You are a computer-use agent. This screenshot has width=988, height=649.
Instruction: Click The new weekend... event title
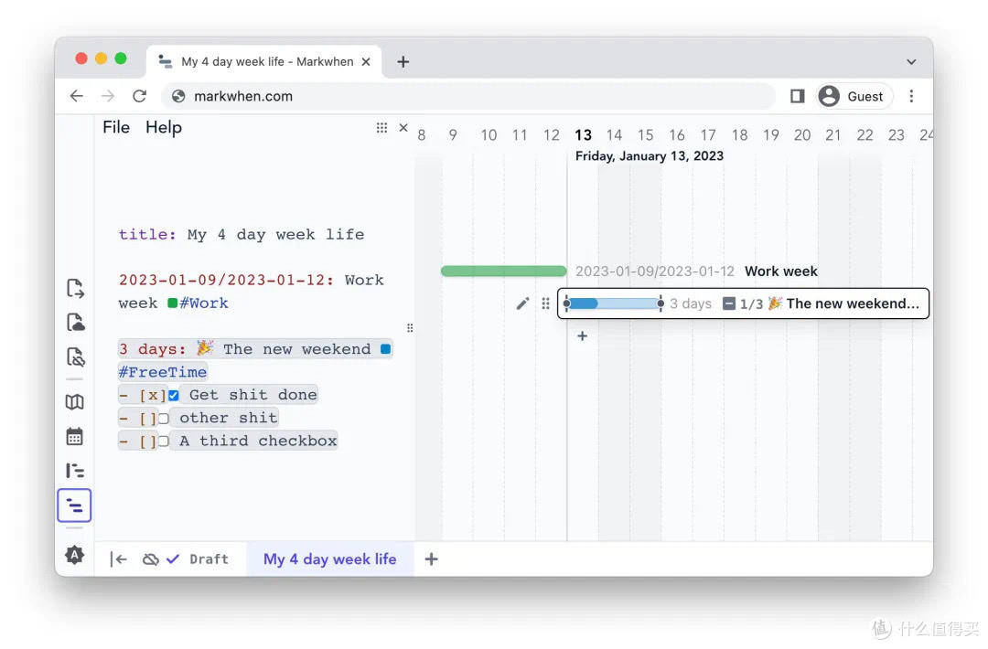click(x=853, y=303)
